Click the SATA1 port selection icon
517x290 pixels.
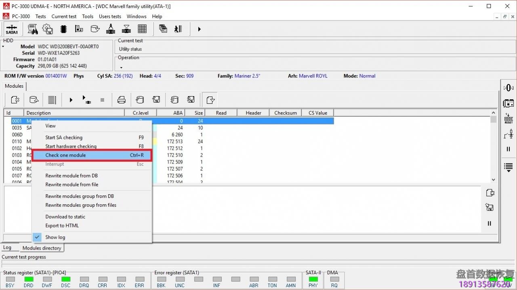coord(12,29)
